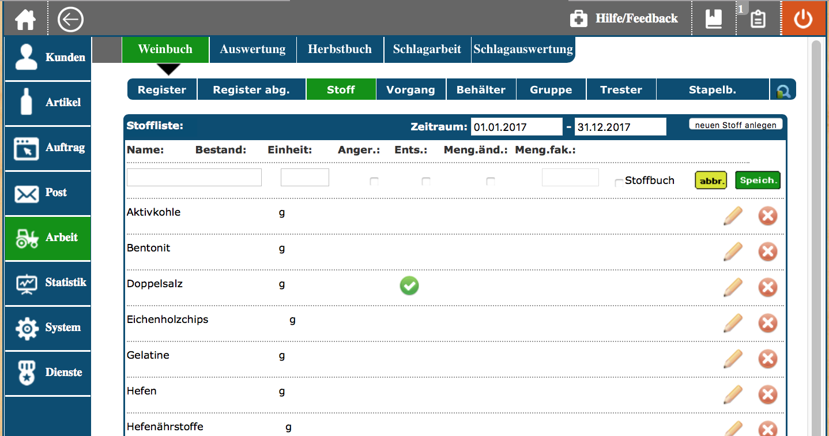Click the orange power logout button
The height and width of the screenshot is (436, 829).
[803, 19]
